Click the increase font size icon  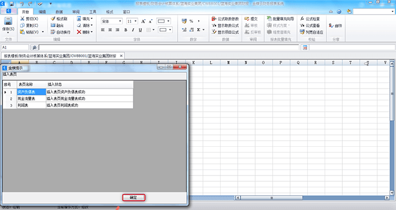(x=143, y=21)
